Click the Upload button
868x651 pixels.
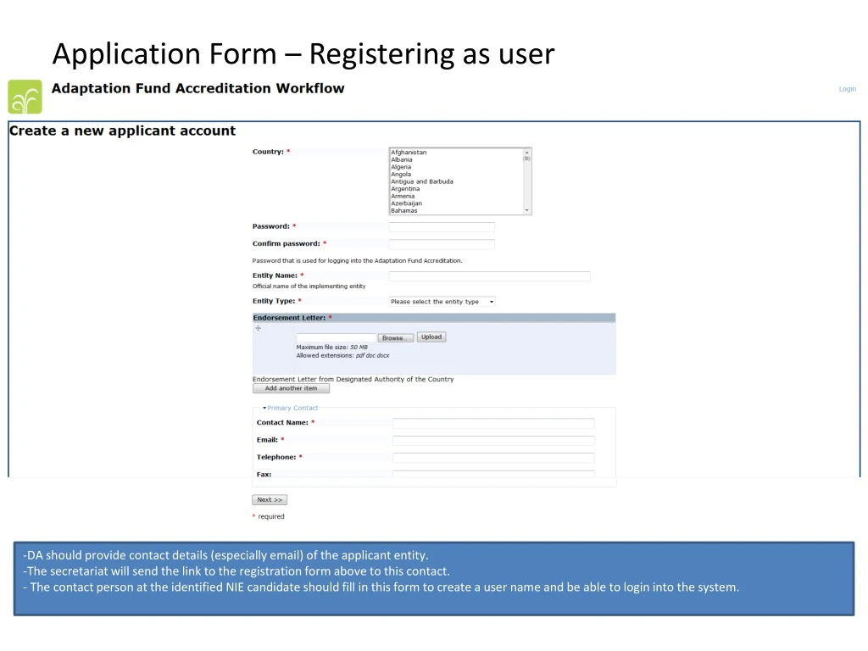[431, 337]
